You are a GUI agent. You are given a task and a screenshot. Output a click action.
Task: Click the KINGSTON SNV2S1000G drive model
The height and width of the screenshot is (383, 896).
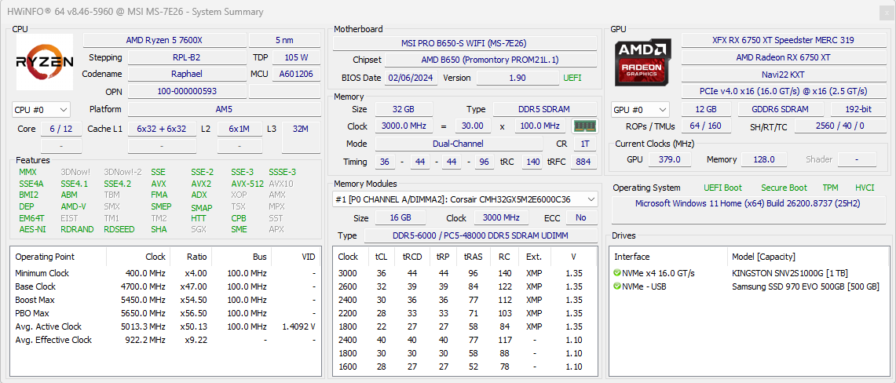788,273
